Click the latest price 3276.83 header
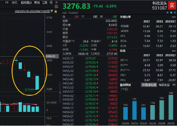The width and height of the screenshot is (177, 126). click(x=76, y=6)
